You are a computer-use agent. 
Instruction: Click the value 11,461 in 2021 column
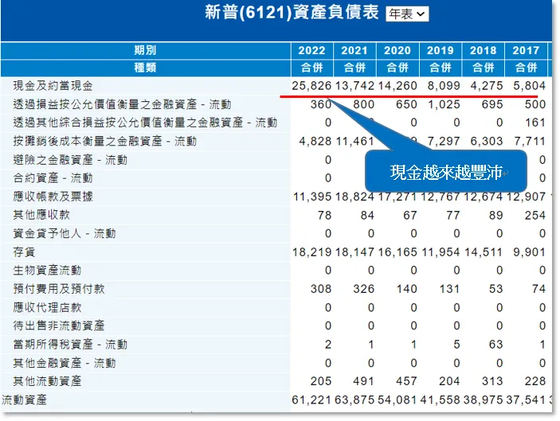pyautogui.click(x=354, y=142)
